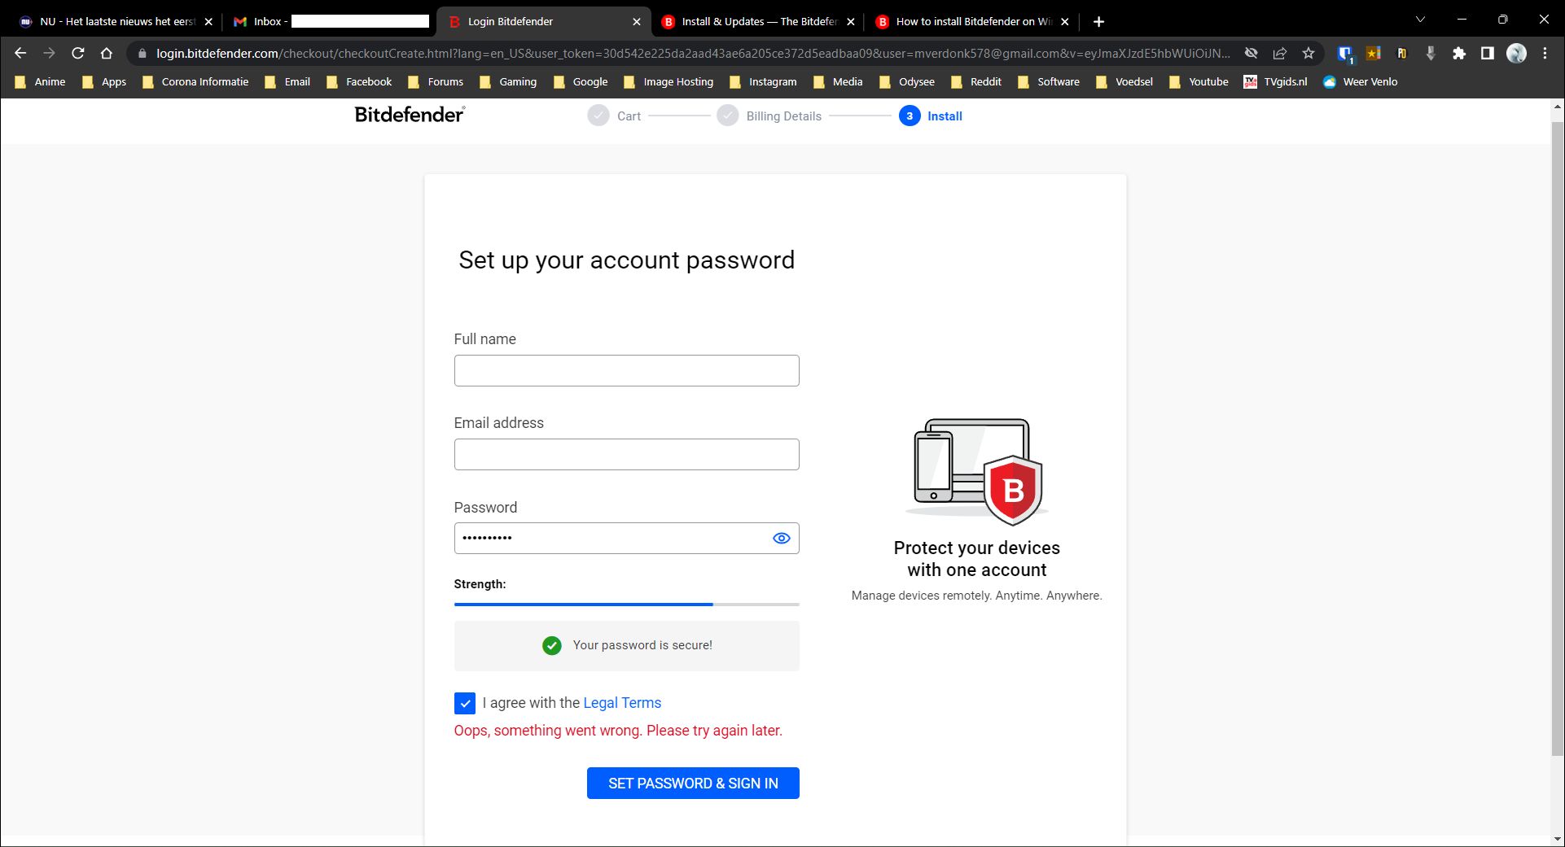
Task: Click the share page icon
Action: pos(1280,54)
